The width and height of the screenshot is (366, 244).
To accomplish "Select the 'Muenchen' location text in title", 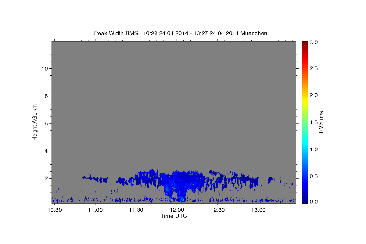I will pyautogui.click(x=254, y=33).
